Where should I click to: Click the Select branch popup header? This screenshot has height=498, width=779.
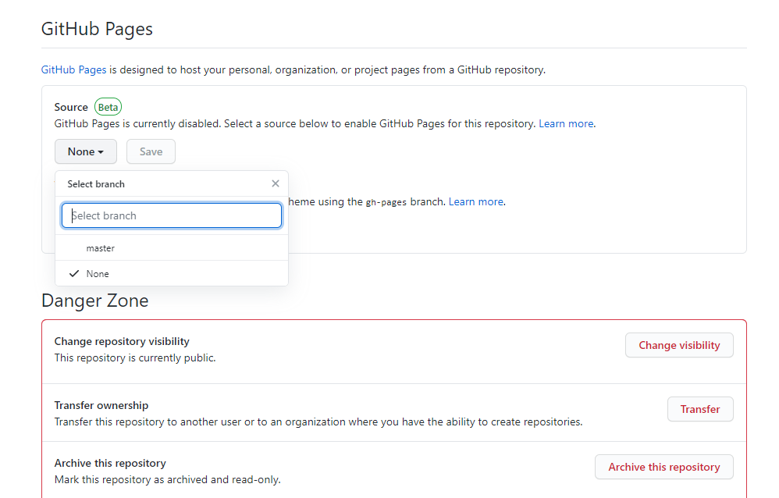[x=96, y=184]
